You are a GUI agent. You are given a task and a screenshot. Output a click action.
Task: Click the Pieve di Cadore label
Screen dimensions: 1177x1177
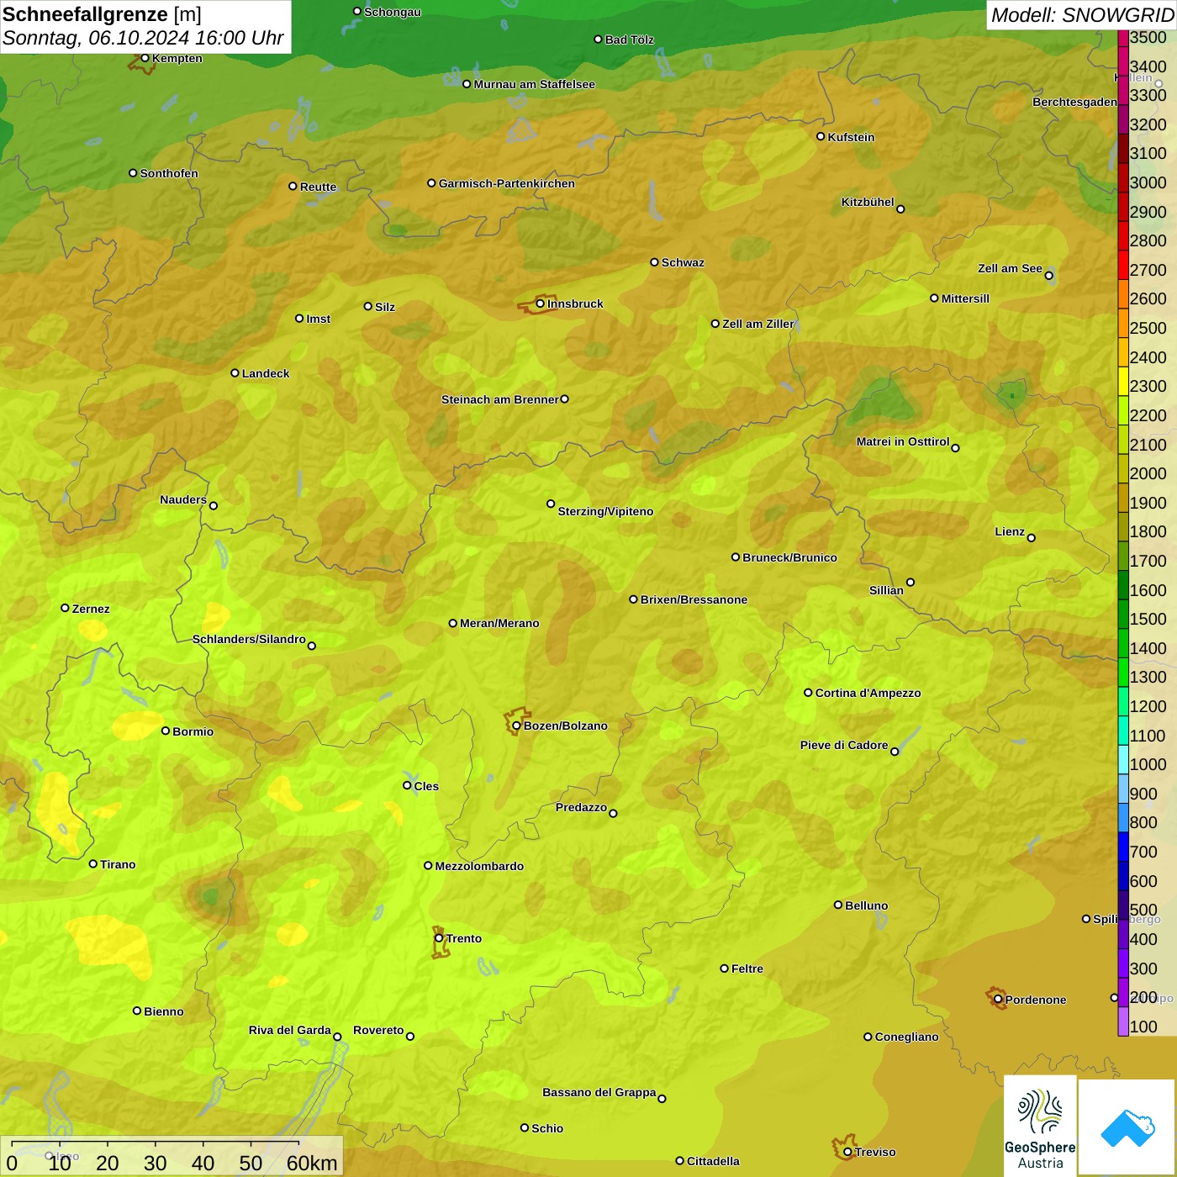coord(843,745)
